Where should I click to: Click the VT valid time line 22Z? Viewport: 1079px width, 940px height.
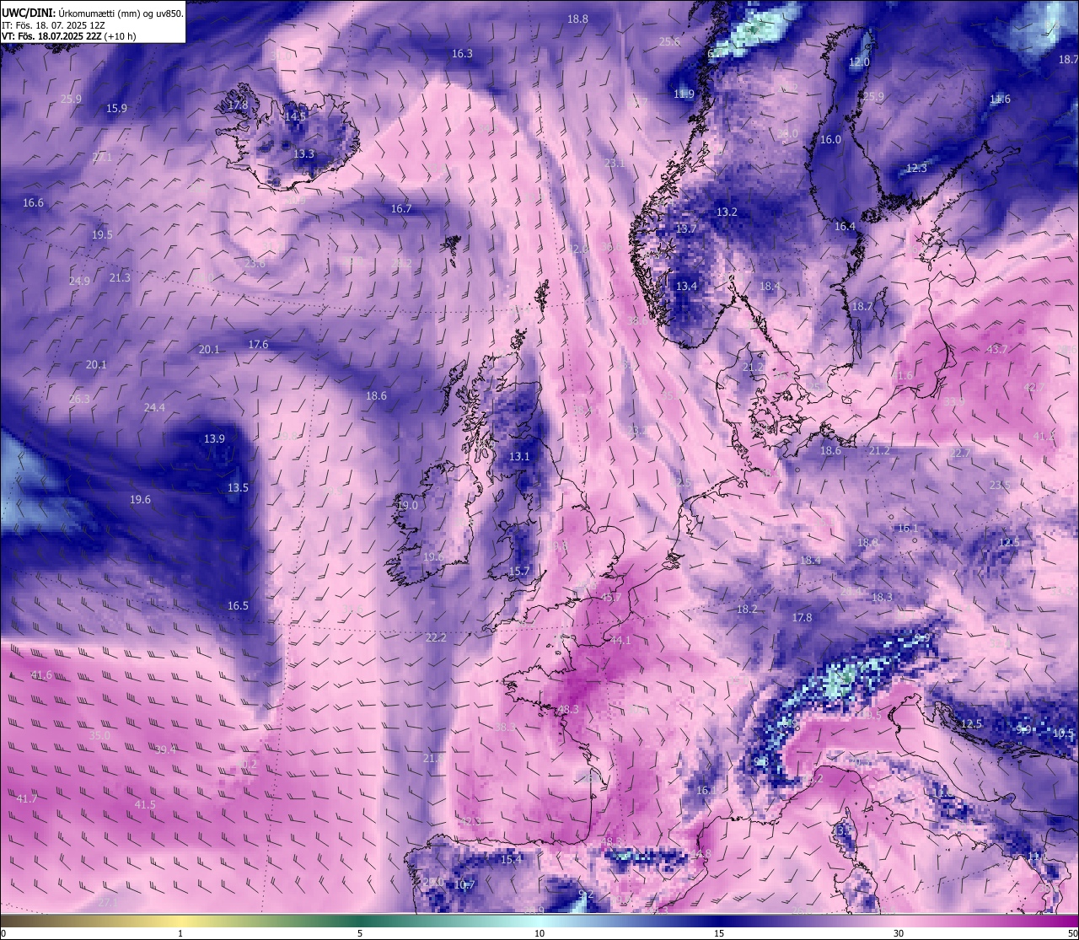[x=69, y=36]
